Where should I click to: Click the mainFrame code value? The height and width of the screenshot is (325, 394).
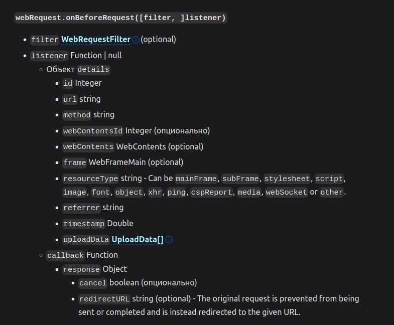pos(196,179)
